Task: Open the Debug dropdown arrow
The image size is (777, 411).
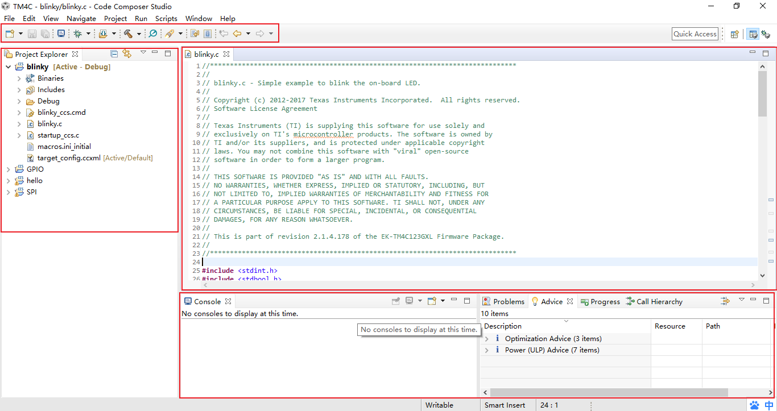Action: pos(88,34)
